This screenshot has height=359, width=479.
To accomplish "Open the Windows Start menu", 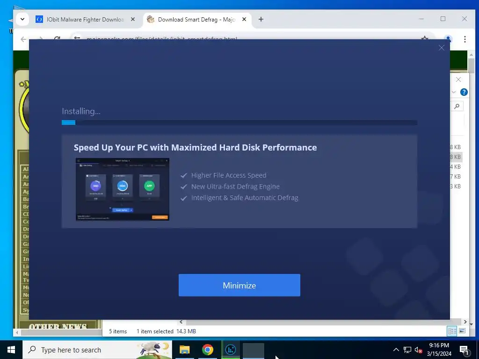I will [11, 350].
